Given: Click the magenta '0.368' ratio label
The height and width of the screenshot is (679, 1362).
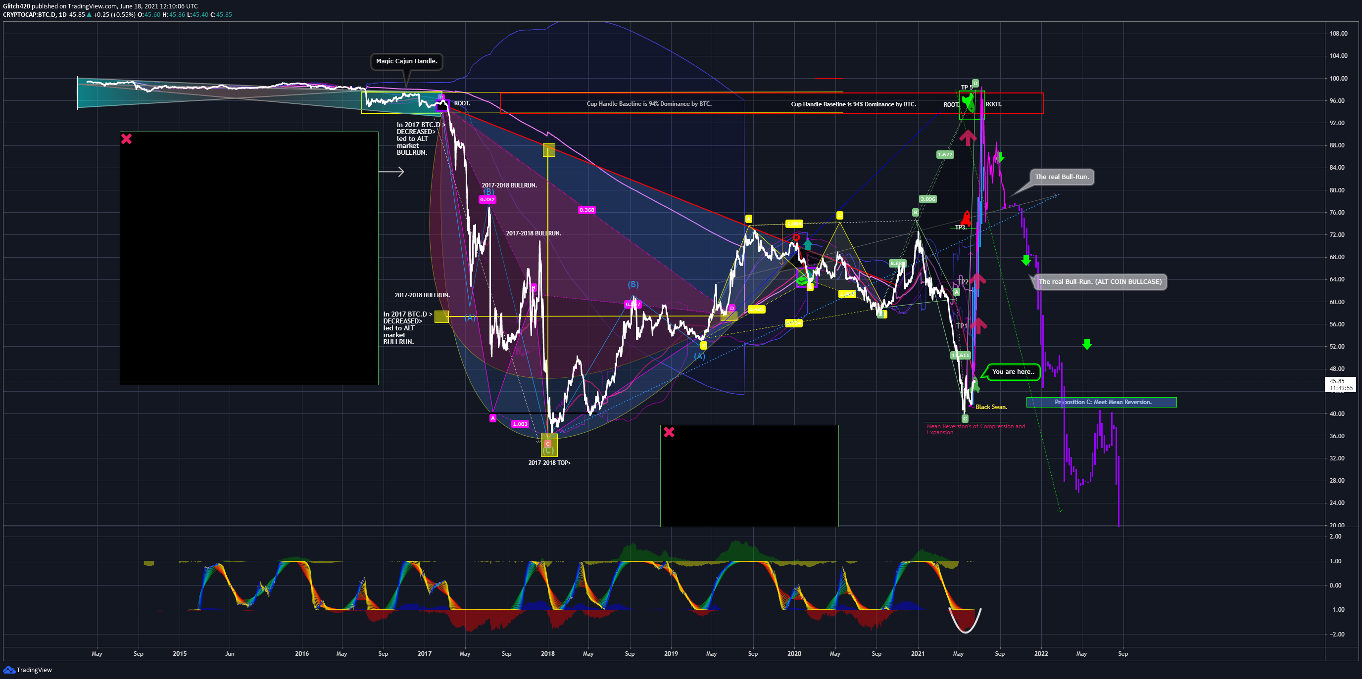Looking at the screenshot, I should click(586, 210).
